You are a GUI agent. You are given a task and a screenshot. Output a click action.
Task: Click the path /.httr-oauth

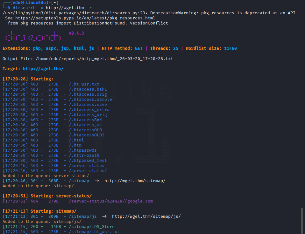(x=84, y=155)
